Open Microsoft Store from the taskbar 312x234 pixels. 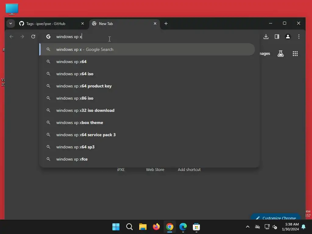click(x=197, y=227)
